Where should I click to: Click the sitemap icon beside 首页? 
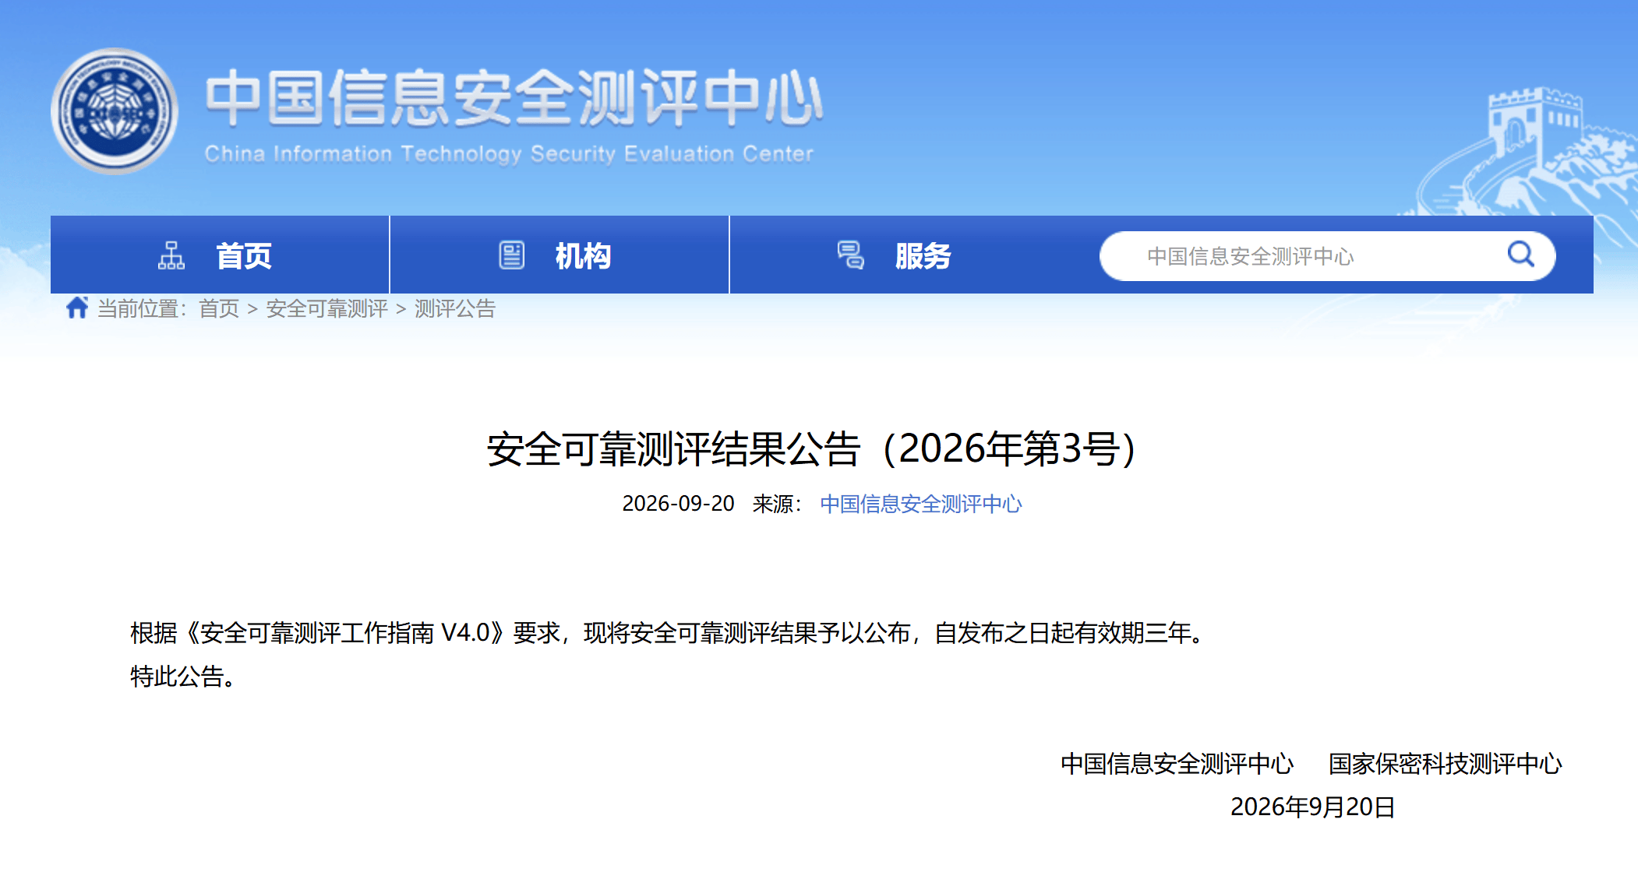(x=171, y=255)
